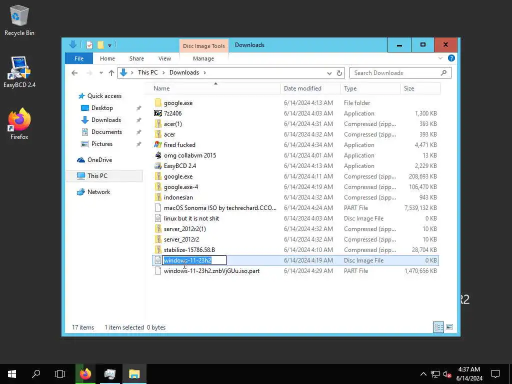Click inside the windows-11-23h2 rename field

point(194,260)
